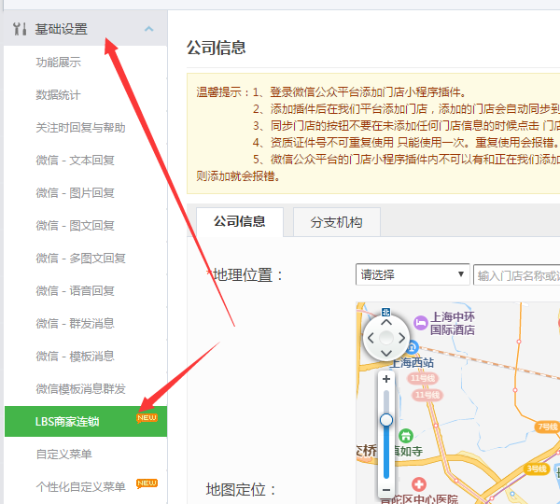The height and width of the screenshot is (504, 560).
Task: Switch to the 公司信息 tab
Action: [240, 222]
